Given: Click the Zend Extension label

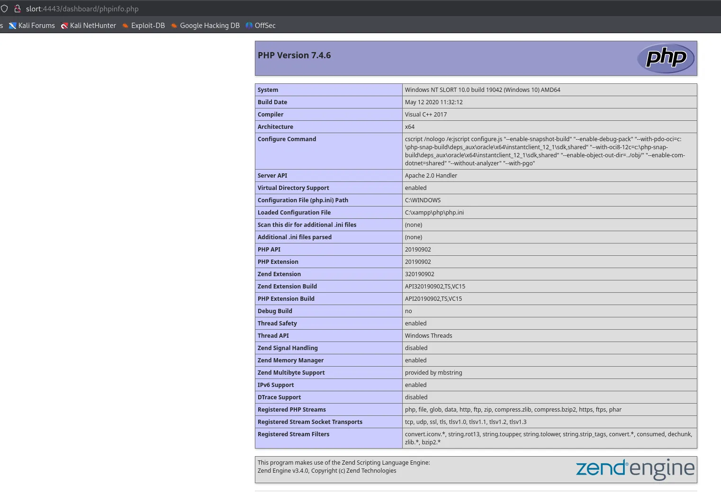Looking at the screenshot, I should pyautogui.click(x=279, y=274).
